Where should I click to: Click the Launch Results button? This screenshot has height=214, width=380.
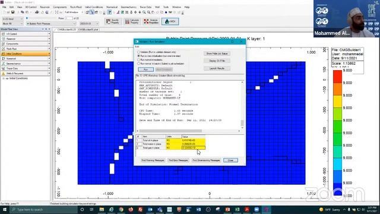[217, 68]
